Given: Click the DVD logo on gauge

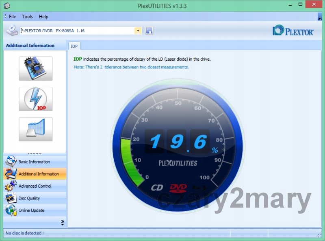Looking at the screenshot, I should point(178,188).
